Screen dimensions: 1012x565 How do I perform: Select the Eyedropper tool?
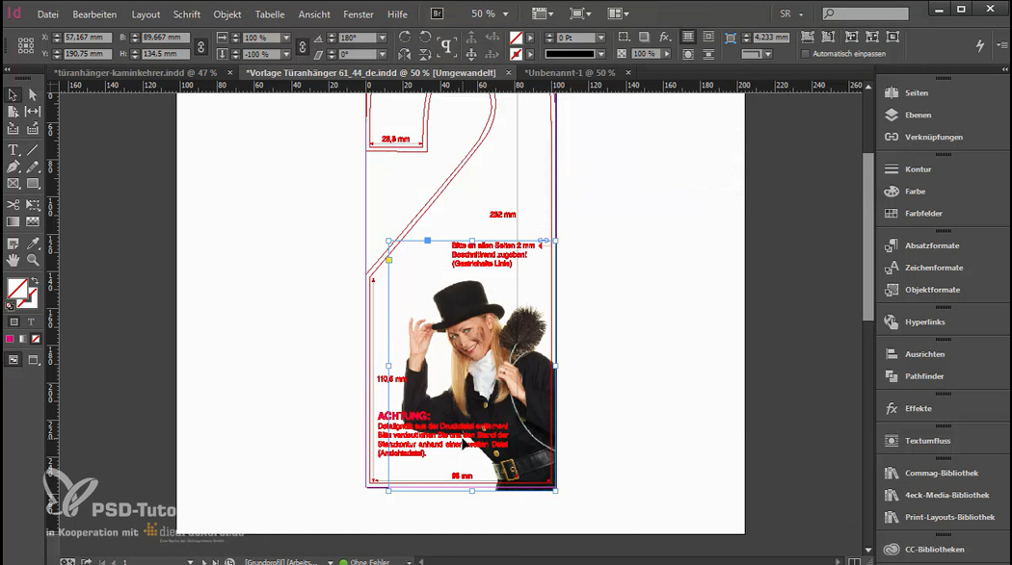32,244
